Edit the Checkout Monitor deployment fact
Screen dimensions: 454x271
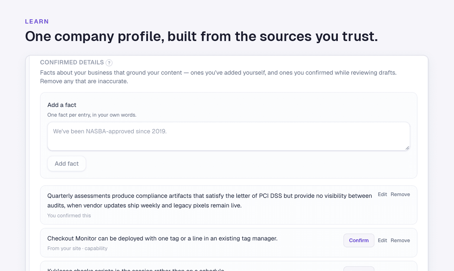[x=382, y=240]
